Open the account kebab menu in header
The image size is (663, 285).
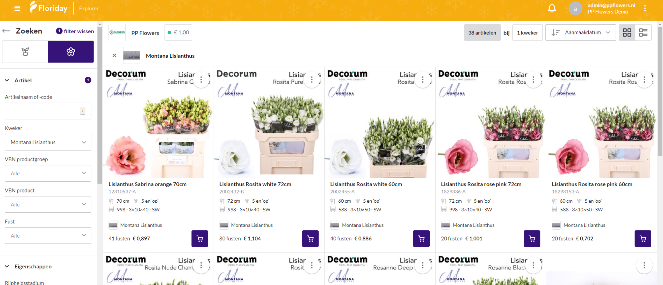[645, 9]
